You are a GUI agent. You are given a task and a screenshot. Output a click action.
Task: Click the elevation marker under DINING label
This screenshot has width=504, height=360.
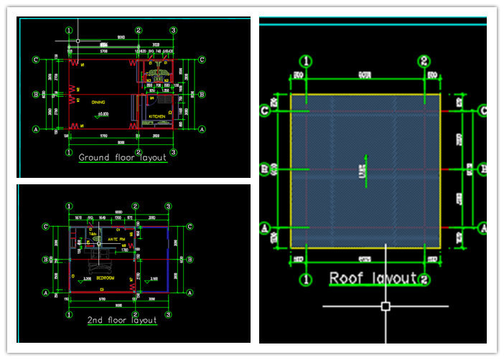pos(104,113)
